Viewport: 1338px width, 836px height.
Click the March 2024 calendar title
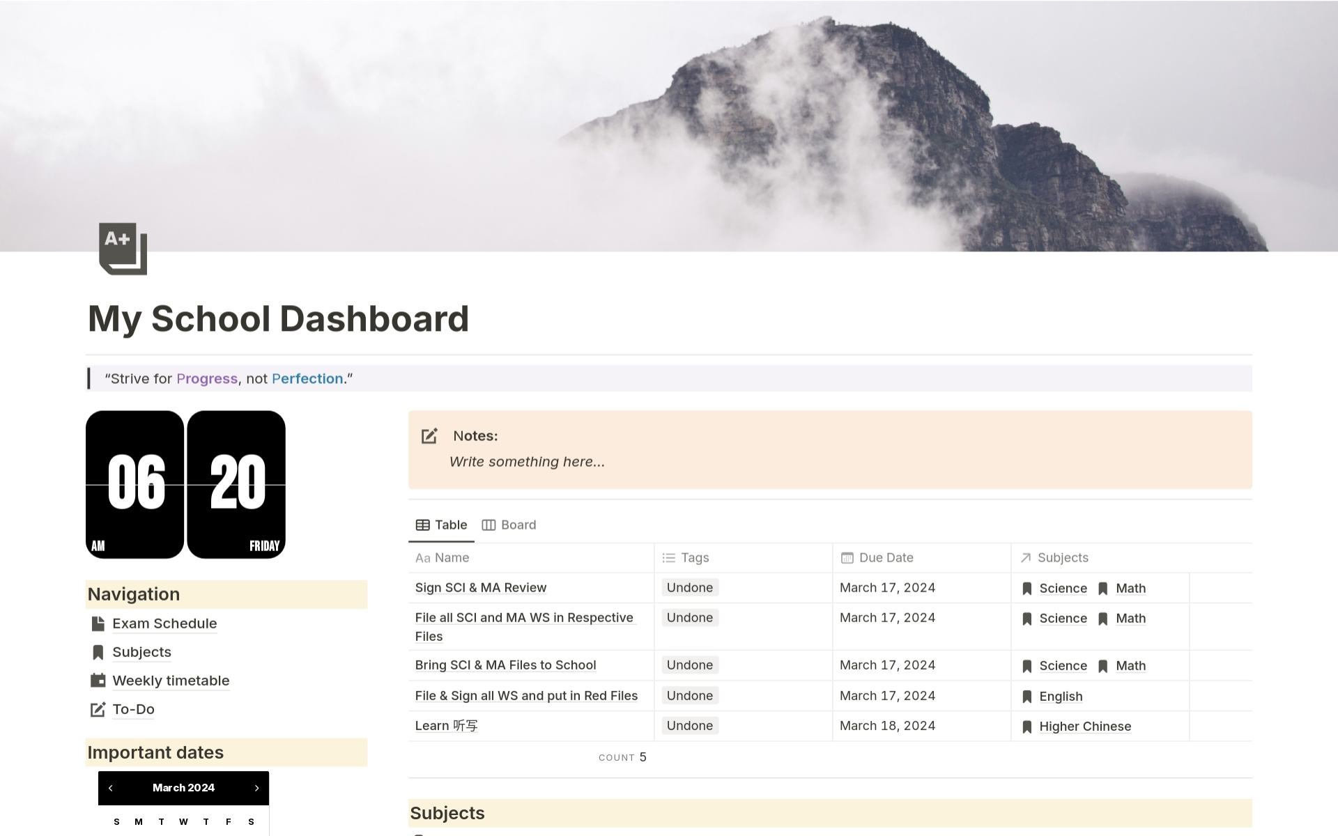(x=183, y=788)
